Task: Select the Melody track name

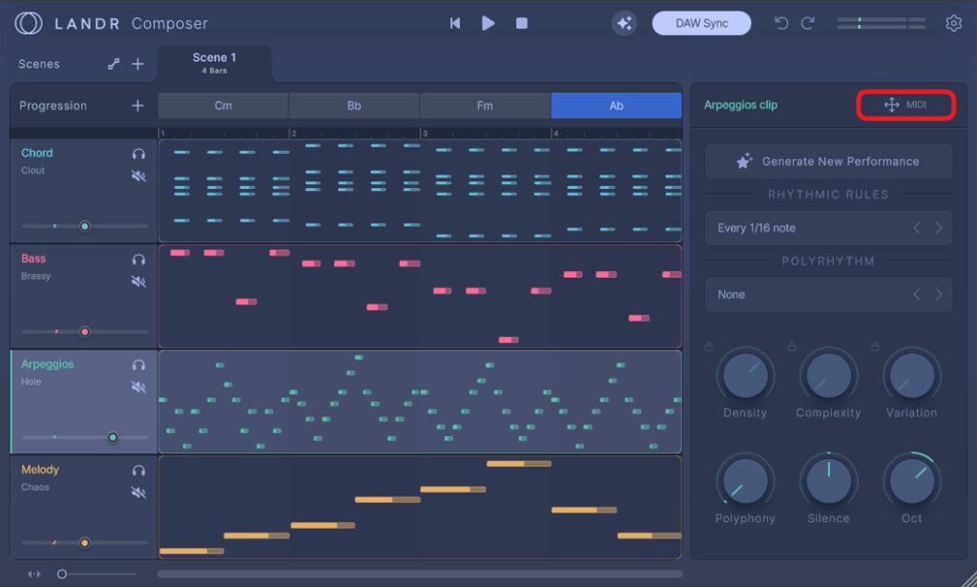Action: pyautogui.click(x=40, y=470)
